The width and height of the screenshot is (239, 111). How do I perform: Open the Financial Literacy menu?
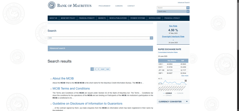(172, 18)
